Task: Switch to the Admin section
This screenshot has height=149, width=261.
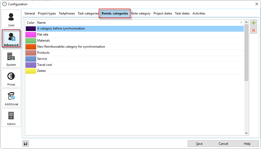Action: (x=11, y=118)
